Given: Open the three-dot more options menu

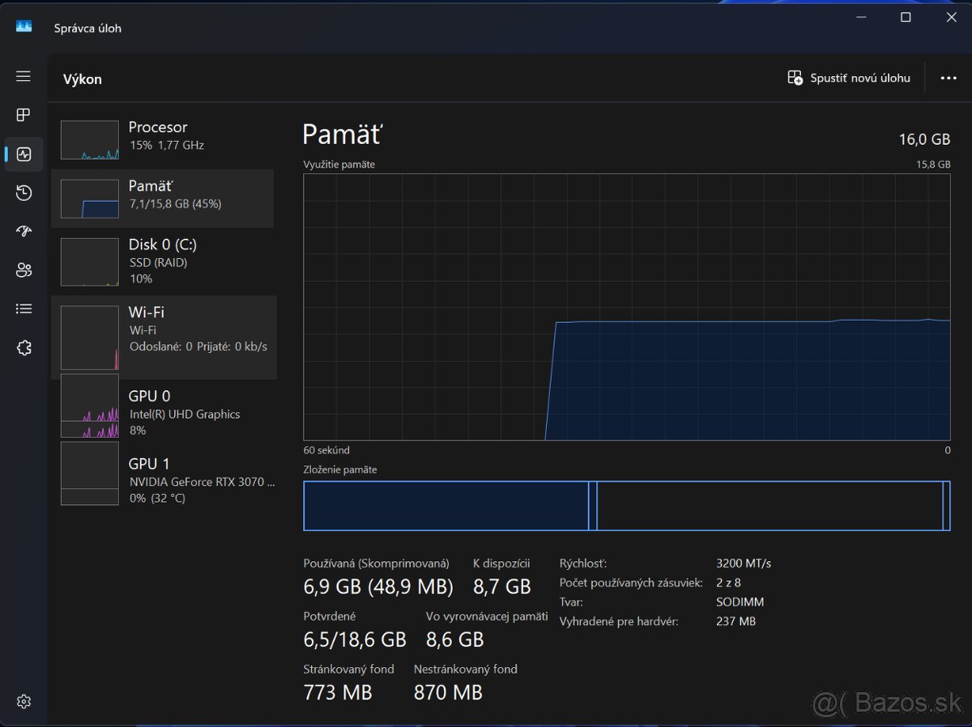Looking at the screenshot, I should click(949, 79).
